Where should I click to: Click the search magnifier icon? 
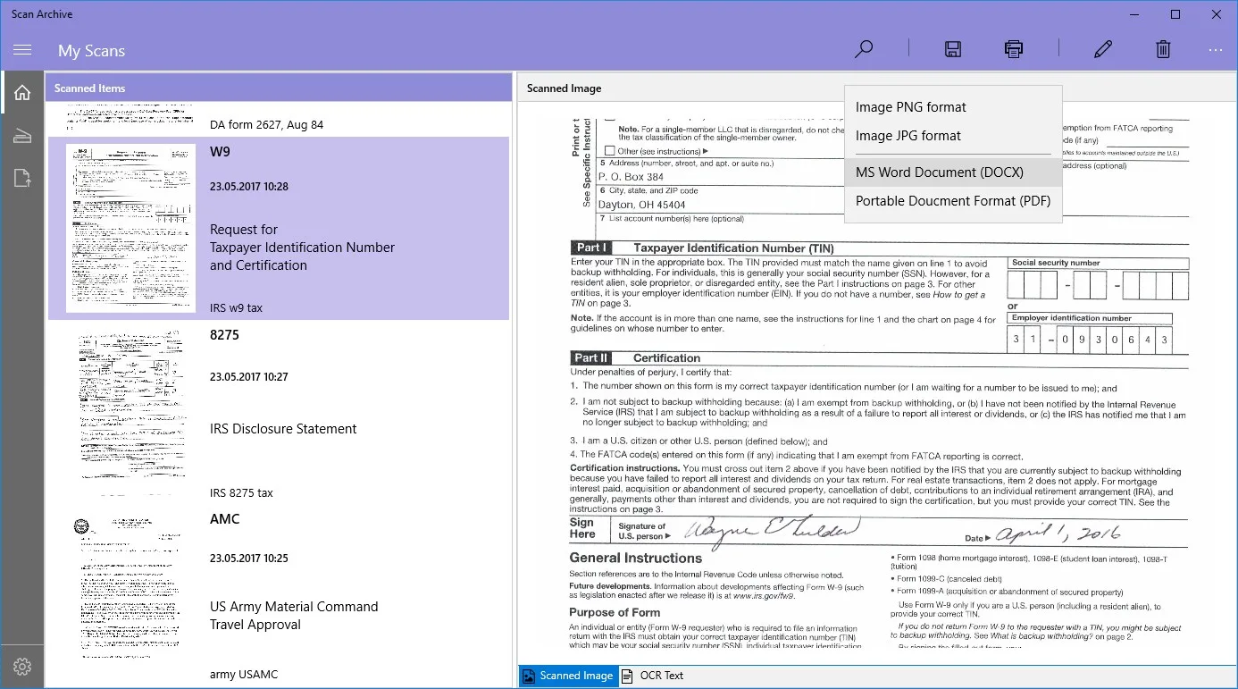click(x=864, y=50)
